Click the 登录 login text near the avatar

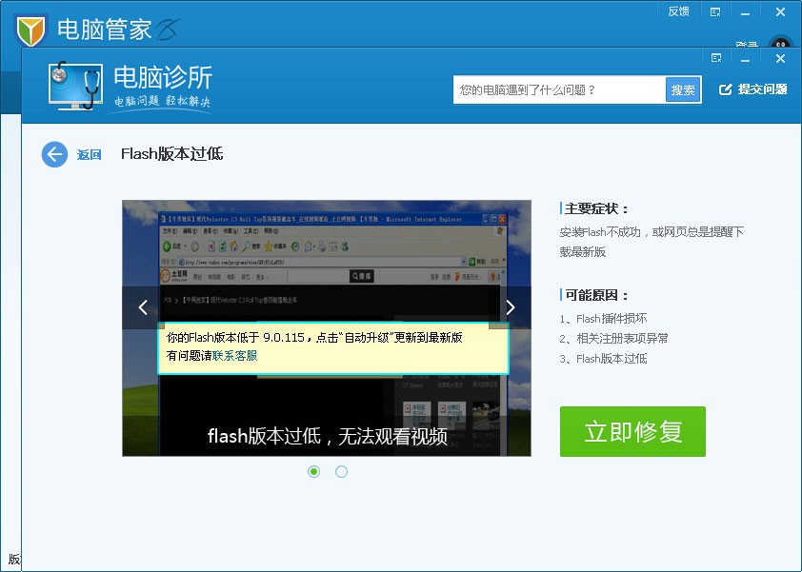coord(747,45)
